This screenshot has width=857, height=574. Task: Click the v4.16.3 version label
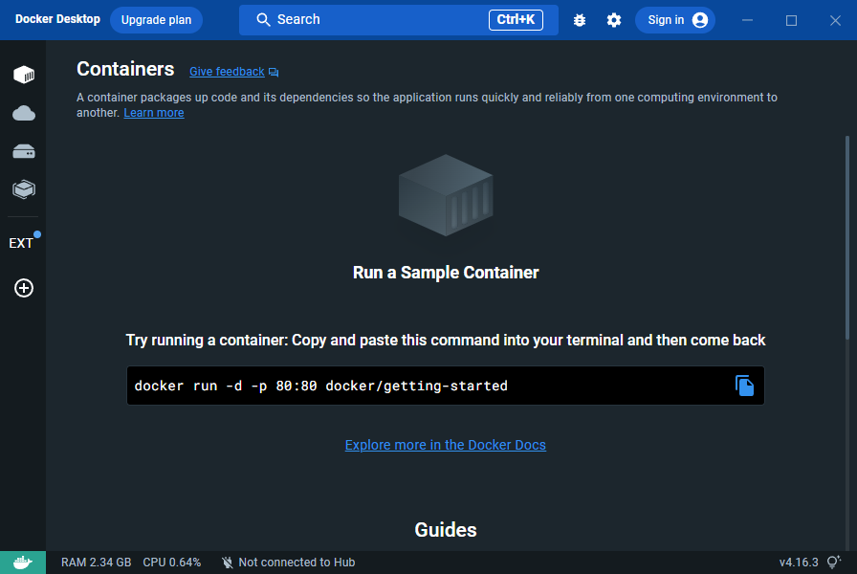[x=799, y=562]
